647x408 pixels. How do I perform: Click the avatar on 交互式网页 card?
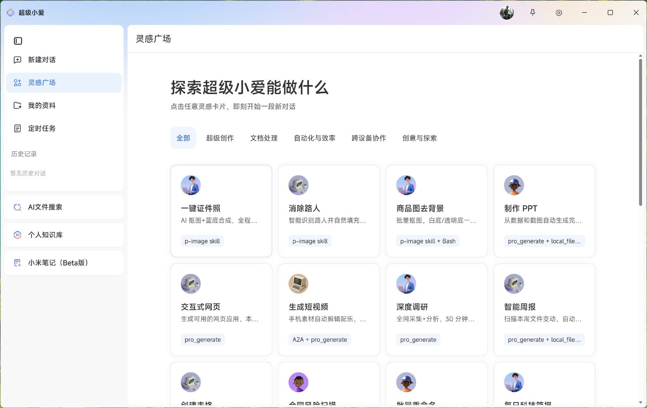(x=191, y=284)
